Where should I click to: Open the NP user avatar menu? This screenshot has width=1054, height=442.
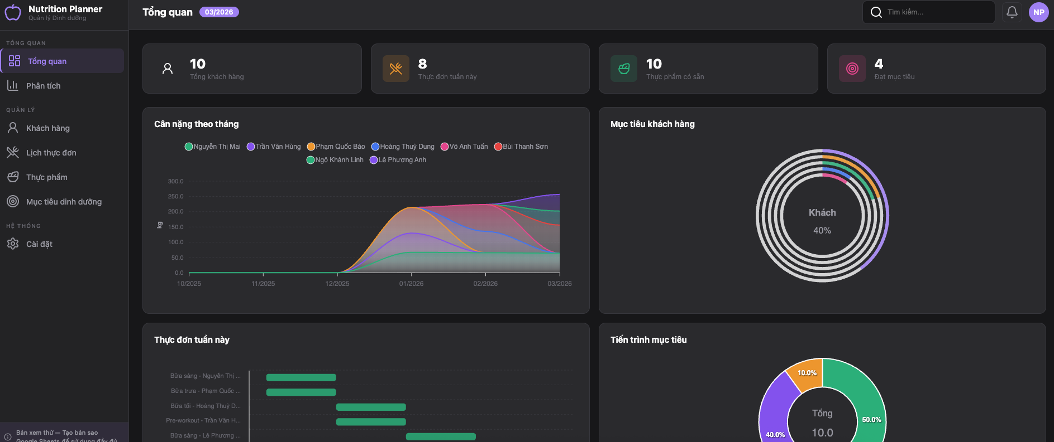1038,12
